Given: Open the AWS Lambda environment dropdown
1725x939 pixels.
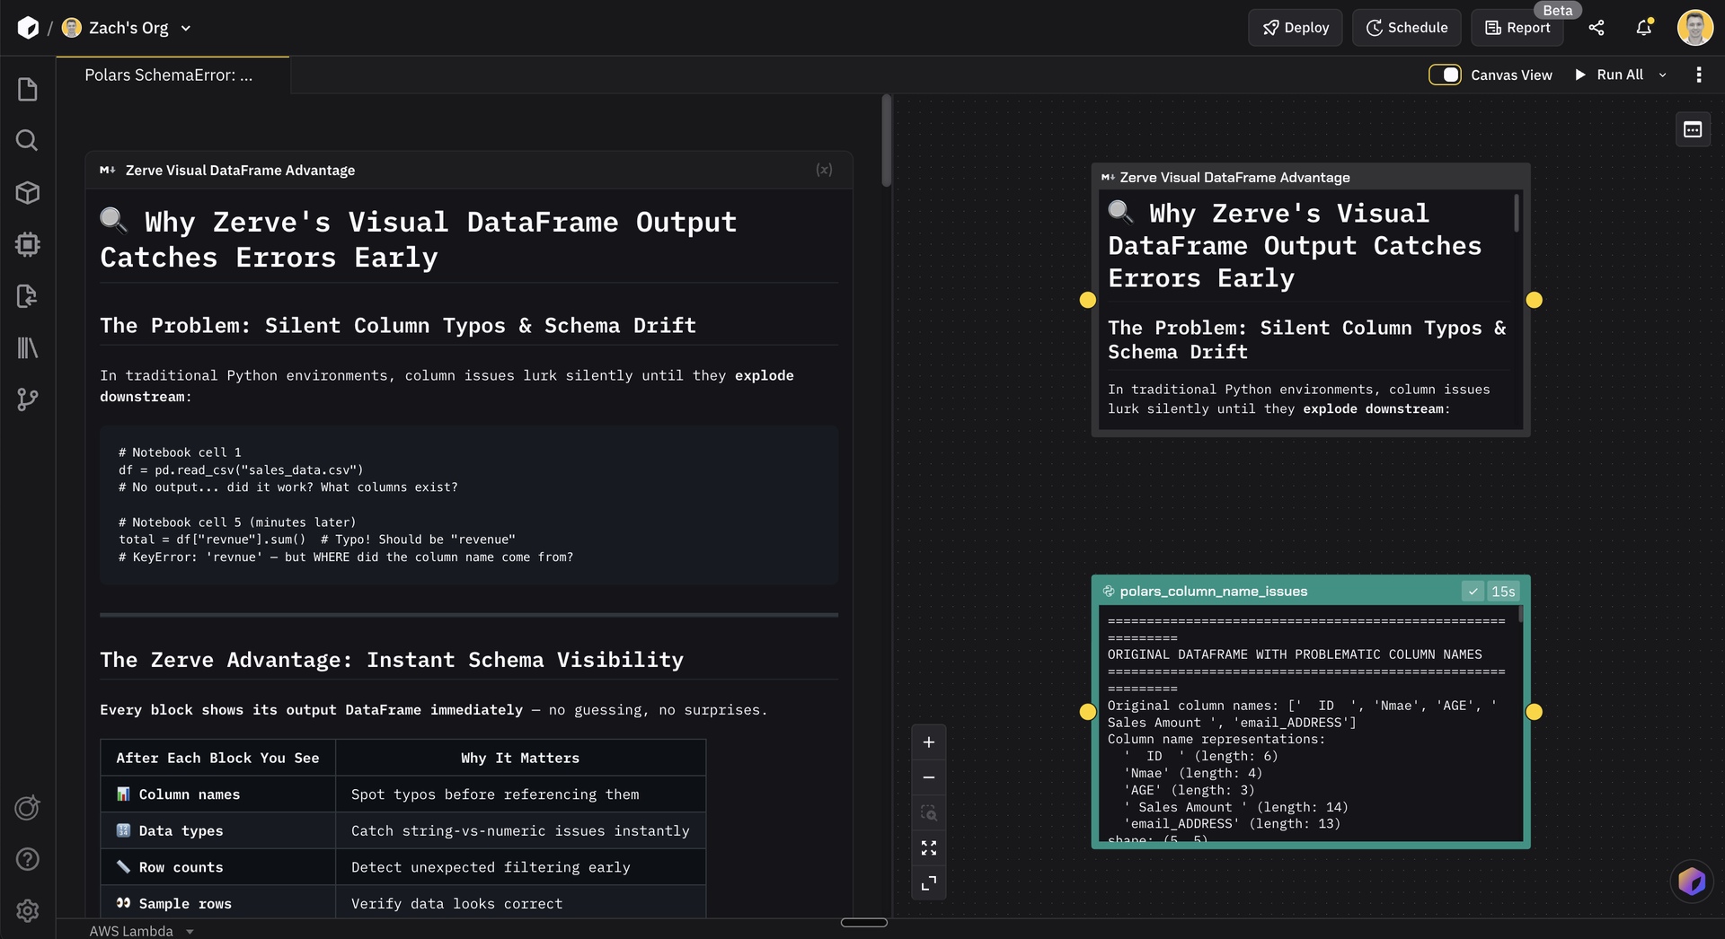Looking at the screenshot, I should pyautogui.click(x=142, y=931).
